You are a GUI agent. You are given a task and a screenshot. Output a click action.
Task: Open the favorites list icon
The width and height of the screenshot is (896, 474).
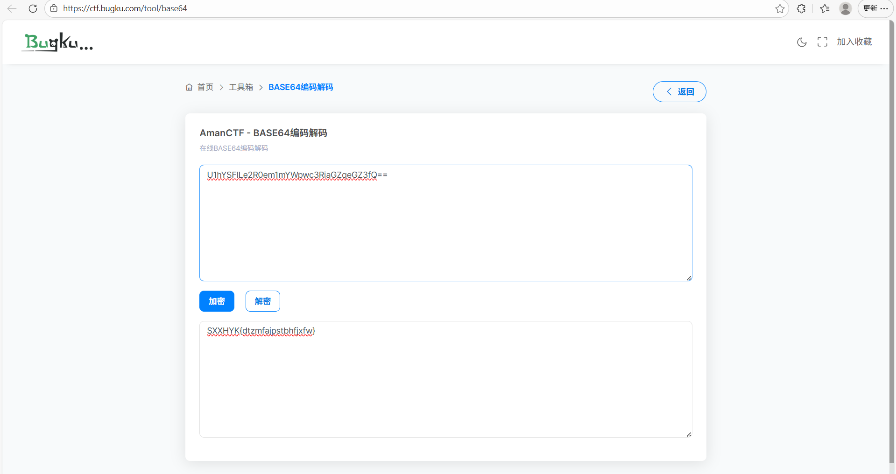tap(825, 8)
